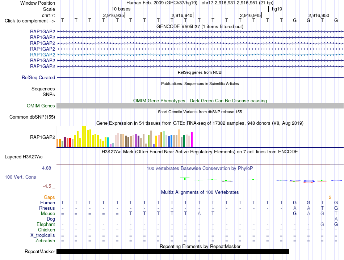Click '100 vertebrates Basewise Conservation by PhyloP' title

200,169
